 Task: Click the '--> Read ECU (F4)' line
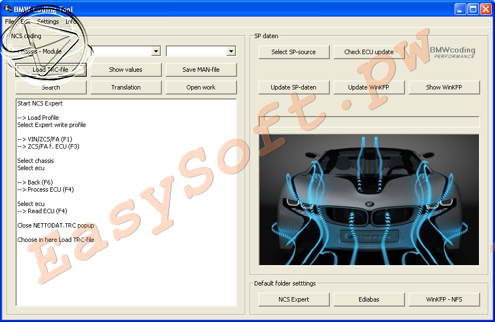click(43, 211)
